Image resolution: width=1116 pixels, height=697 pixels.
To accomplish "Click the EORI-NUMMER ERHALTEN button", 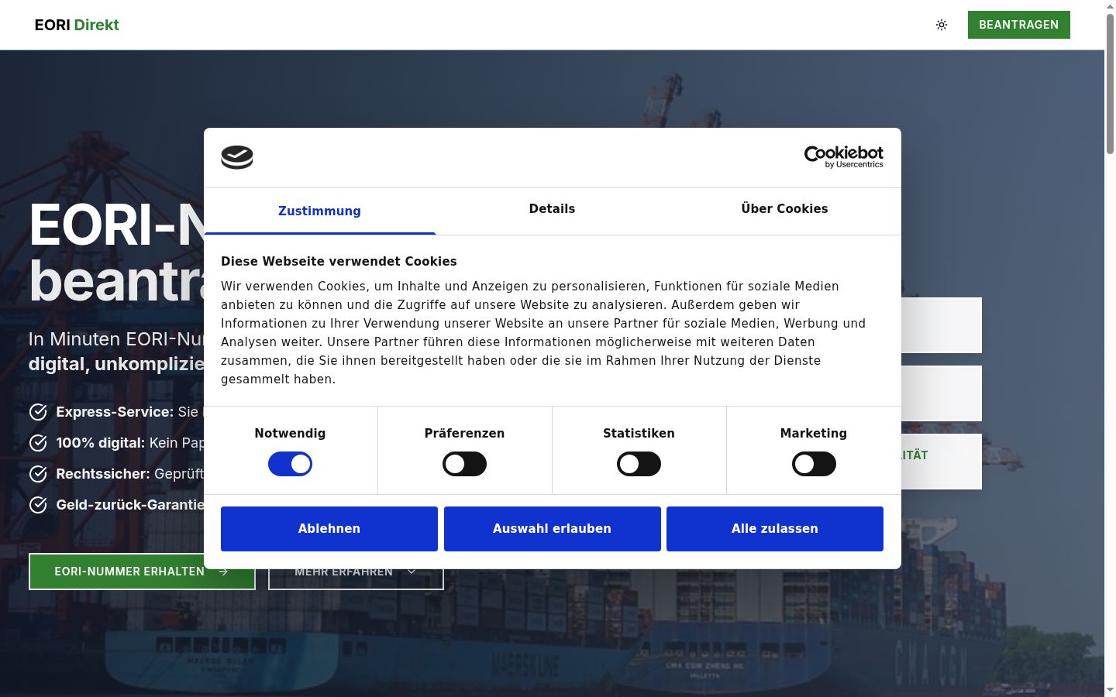I will tap(142, 572).
